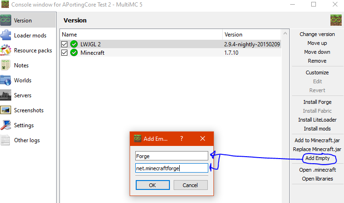Screen dimensions: 344x203
Task: Click the Add Empty dialog title icon
Action: [x=138, y=138]
